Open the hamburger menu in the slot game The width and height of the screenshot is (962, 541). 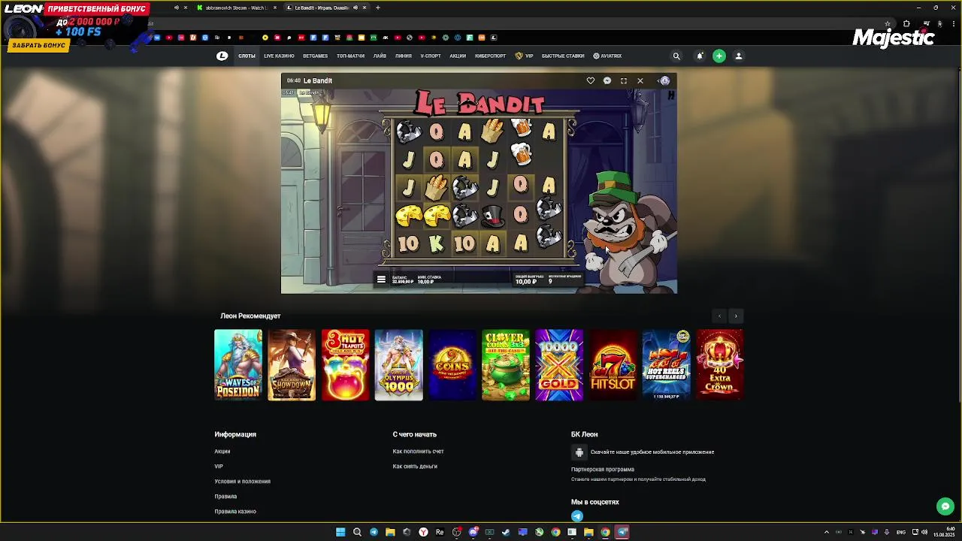click(381, 279)
